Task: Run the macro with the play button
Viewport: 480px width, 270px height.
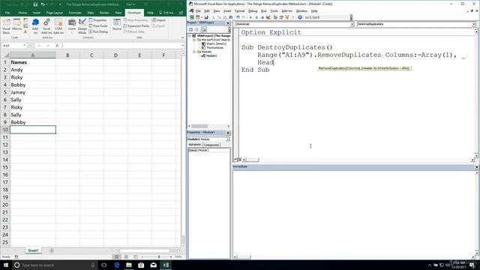Action: tap(250, 17)
